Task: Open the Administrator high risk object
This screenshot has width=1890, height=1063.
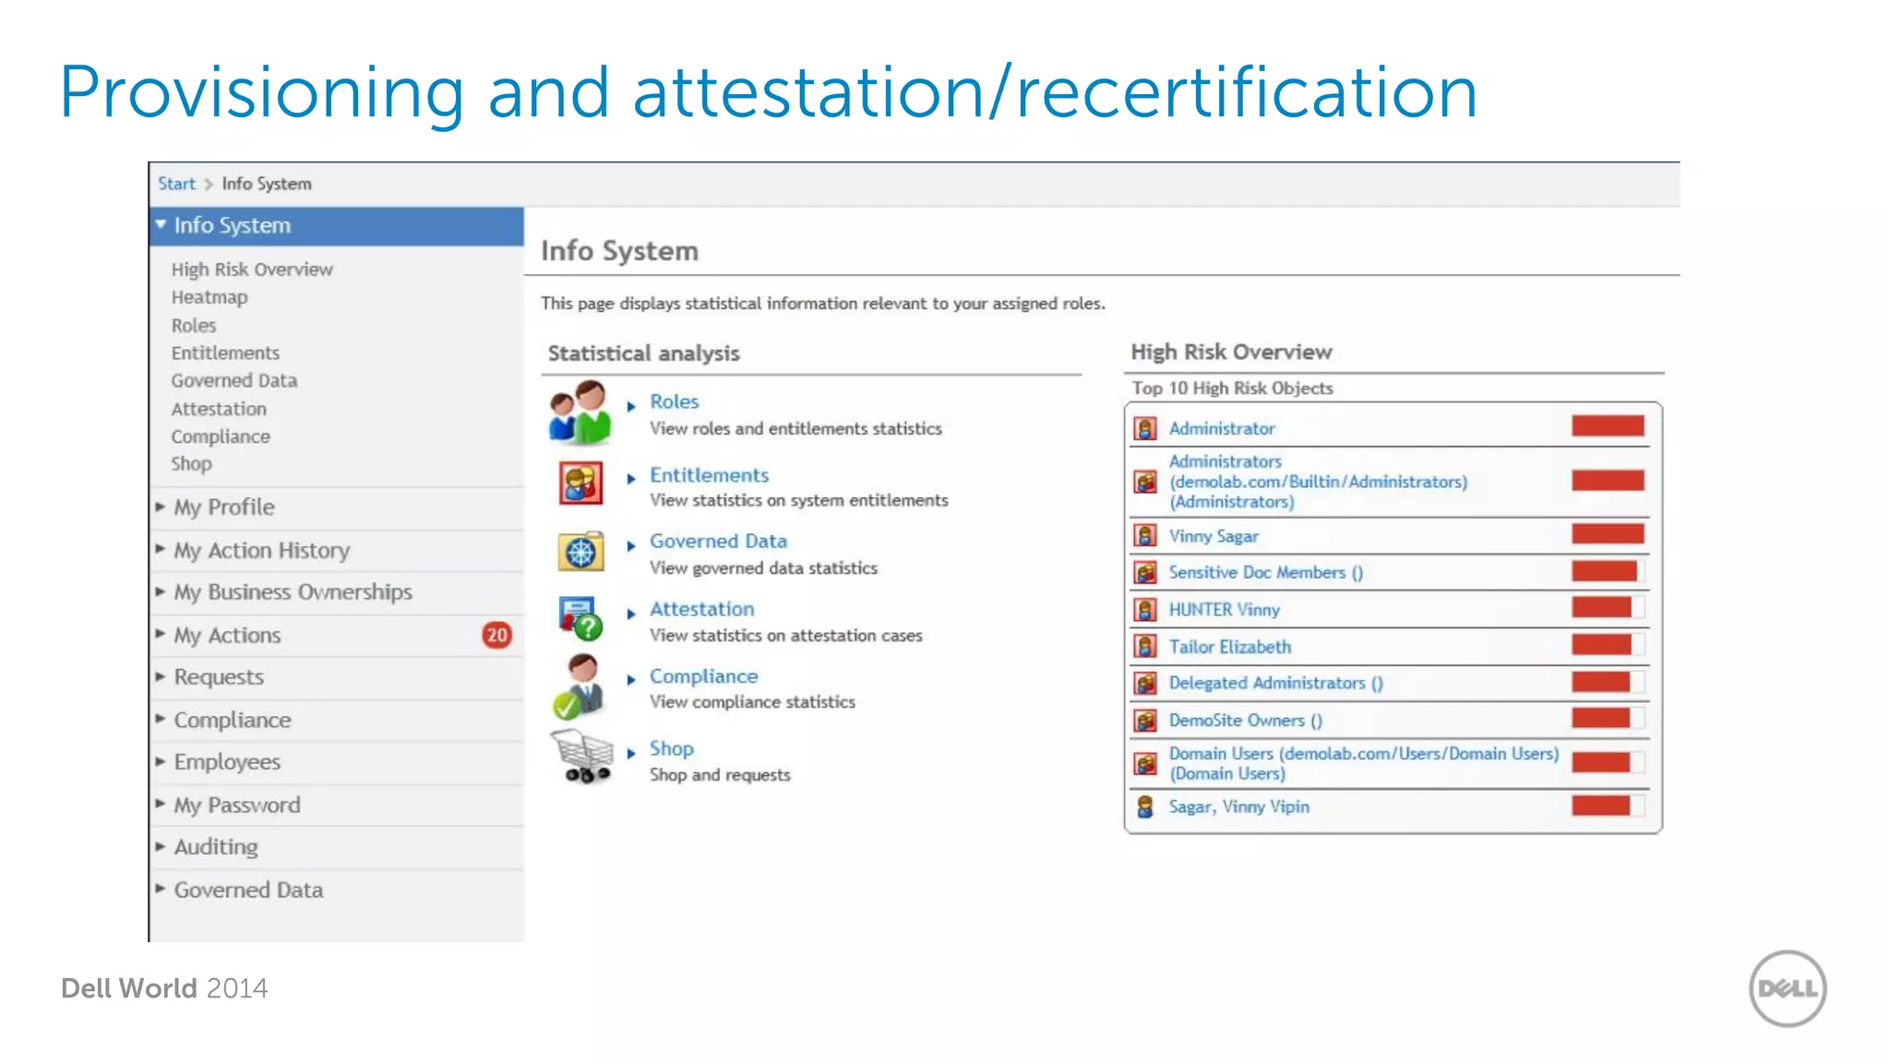Action: [1222, 428]
